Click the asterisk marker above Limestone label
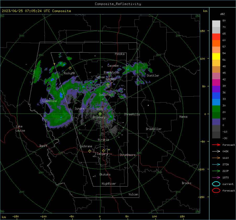The image size is (236, 220). [50, 99]
